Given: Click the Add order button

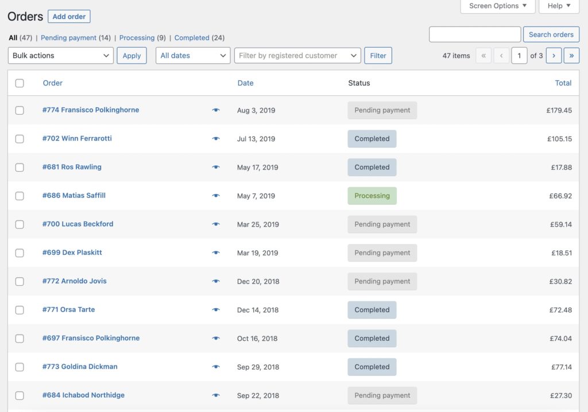Looking at the screenshot, I should 69,16.
